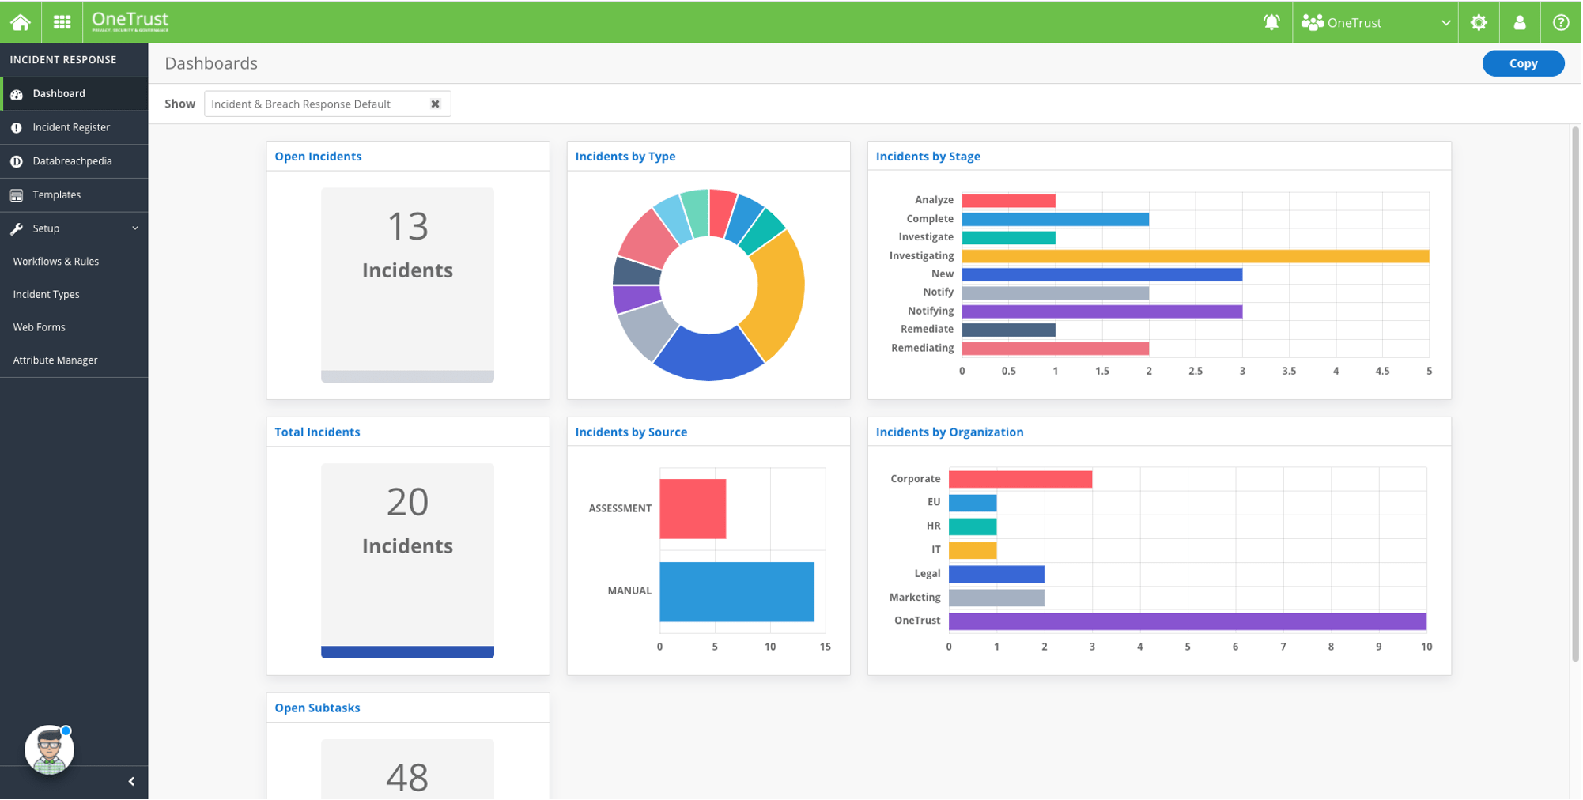Click the OneTrust logo
Viewport: 1583px width, 800px height.
(130, 21)
